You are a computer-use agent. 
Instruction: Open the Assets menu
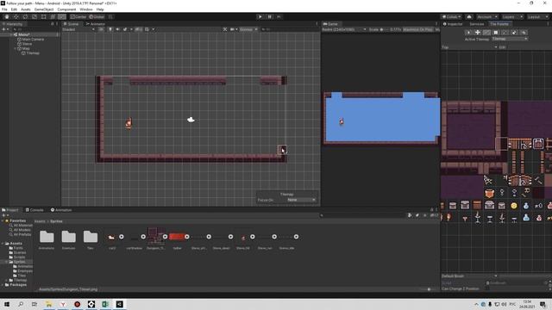pyautogui.click(x=26, y=9)
